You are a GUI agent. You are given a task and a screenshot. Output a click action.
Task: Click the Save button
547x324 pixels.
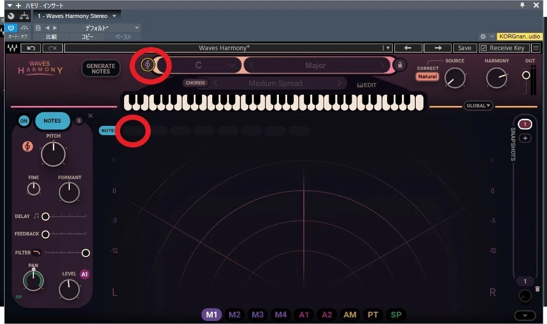pos(464,48)
